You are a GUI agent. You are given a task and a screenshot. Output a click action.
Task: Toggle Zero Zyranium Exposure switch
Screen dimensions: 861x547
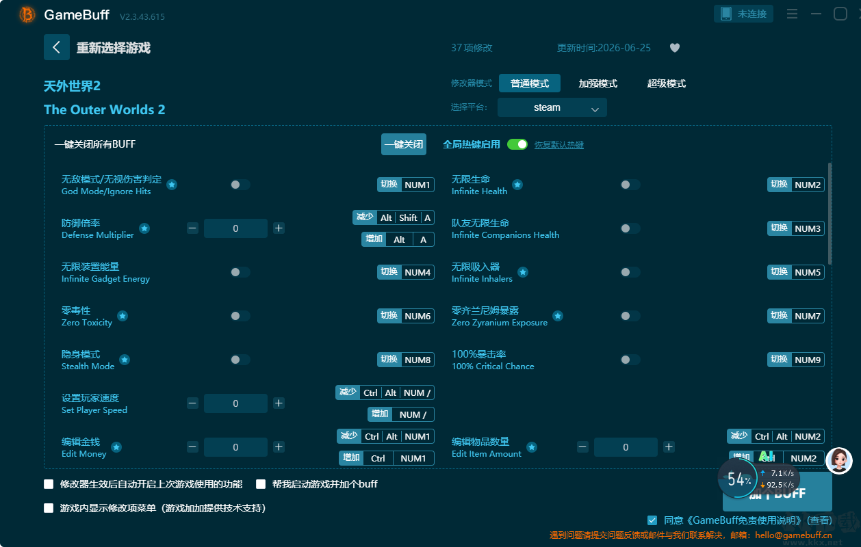click(x=630, y=316)
